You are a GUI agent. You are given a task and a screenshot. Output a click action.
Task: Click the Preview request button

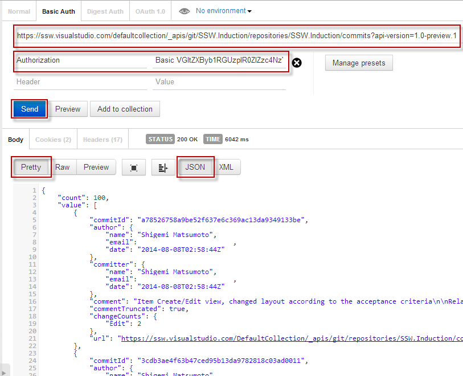[x=68, y=109]
